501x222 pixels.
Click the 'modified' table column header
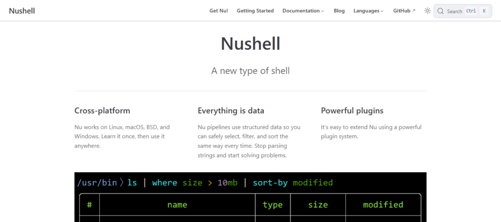[383, 204]
